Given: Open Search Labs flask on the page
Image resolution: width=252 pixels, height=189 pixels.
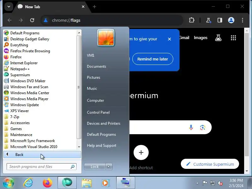Looking at the screenshot, I should click(218, 38).
